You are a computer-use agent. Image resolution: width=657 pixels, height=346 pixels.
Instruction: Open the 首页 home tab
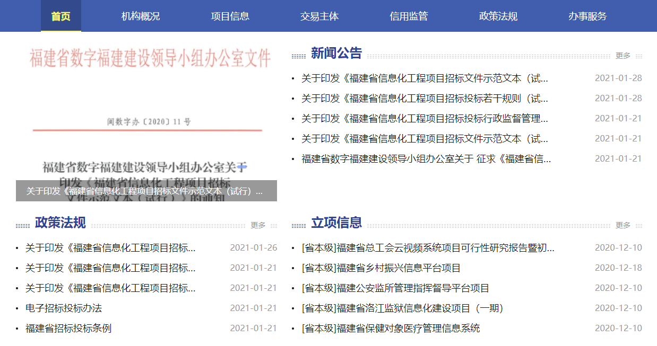[61, 16]
